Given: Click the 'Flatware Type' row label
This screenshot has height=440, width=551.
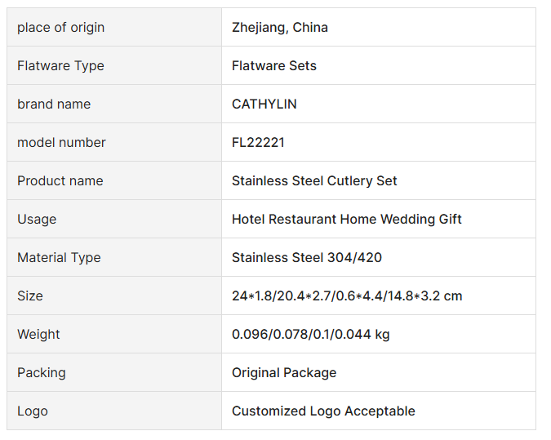Looking at the screenshot, I should click(61, 66).
